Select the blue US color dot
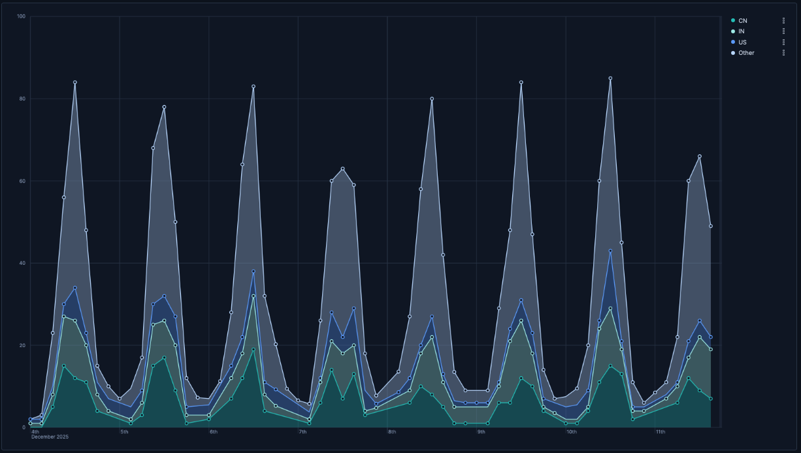The image size is (801, 453). (733, 42)
